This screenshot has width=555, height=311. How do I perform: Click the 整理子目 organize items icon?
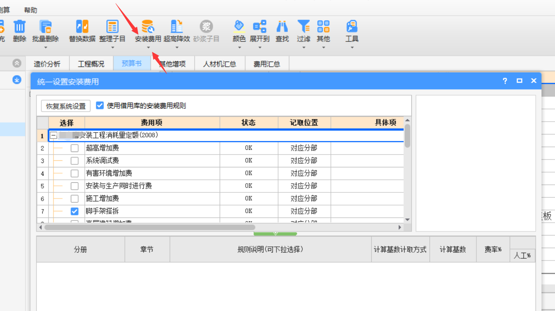112,26
